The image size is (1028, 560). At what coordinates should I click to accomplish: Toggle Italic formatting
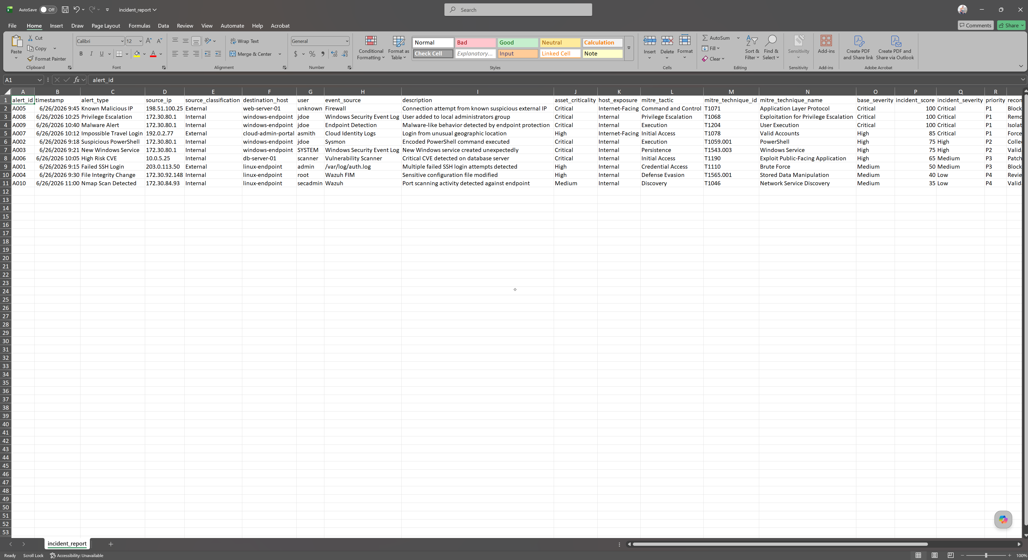(91, 54)
